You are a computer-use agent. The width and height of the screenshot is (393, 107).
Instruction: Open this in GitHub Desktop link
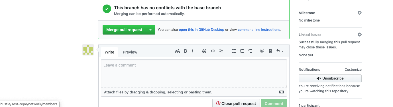(x=201, y=29)
